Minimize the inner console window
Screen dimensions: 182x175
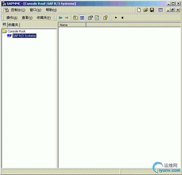168,10
